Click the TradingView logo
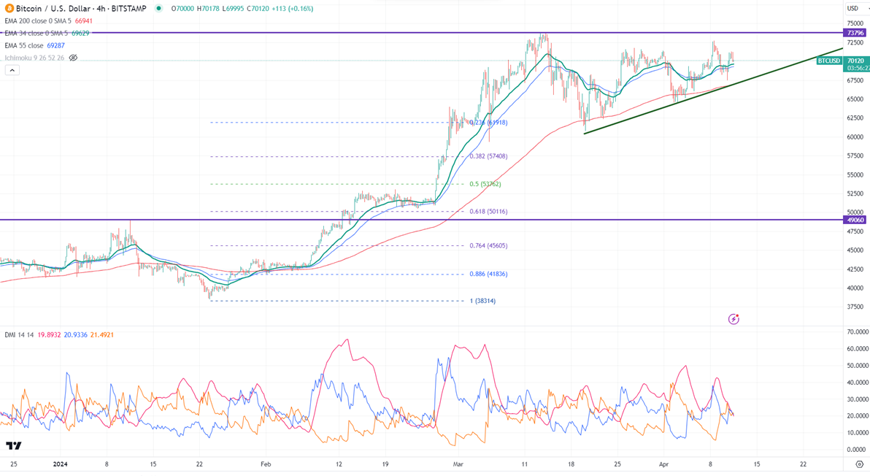Viewport: 870px width, 476px height. (x=14, y=445)
